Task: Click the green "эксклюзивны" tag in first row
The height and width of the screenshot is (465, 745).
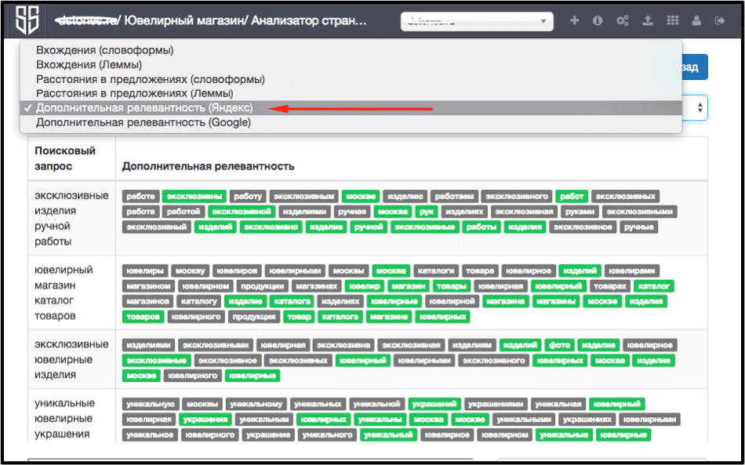Action: [x=194, y=196]
